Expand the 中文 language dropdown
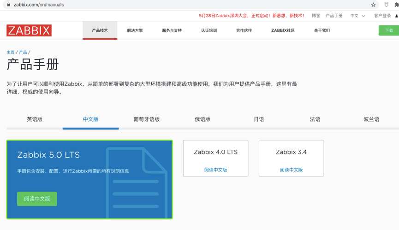Screen dimensions: 399x230 [x=357, y=16]
